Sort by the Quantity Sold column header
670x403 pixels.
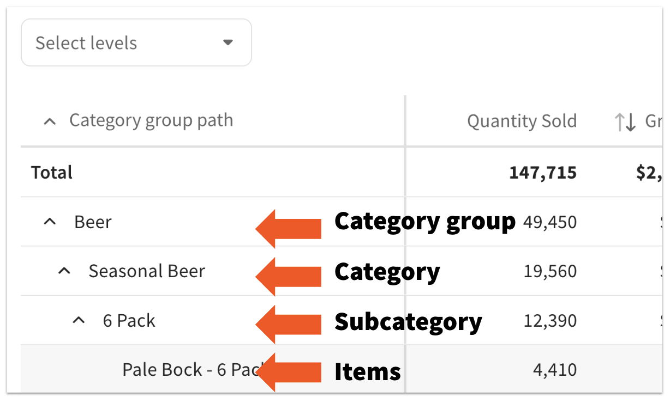[x=521, y=121]
